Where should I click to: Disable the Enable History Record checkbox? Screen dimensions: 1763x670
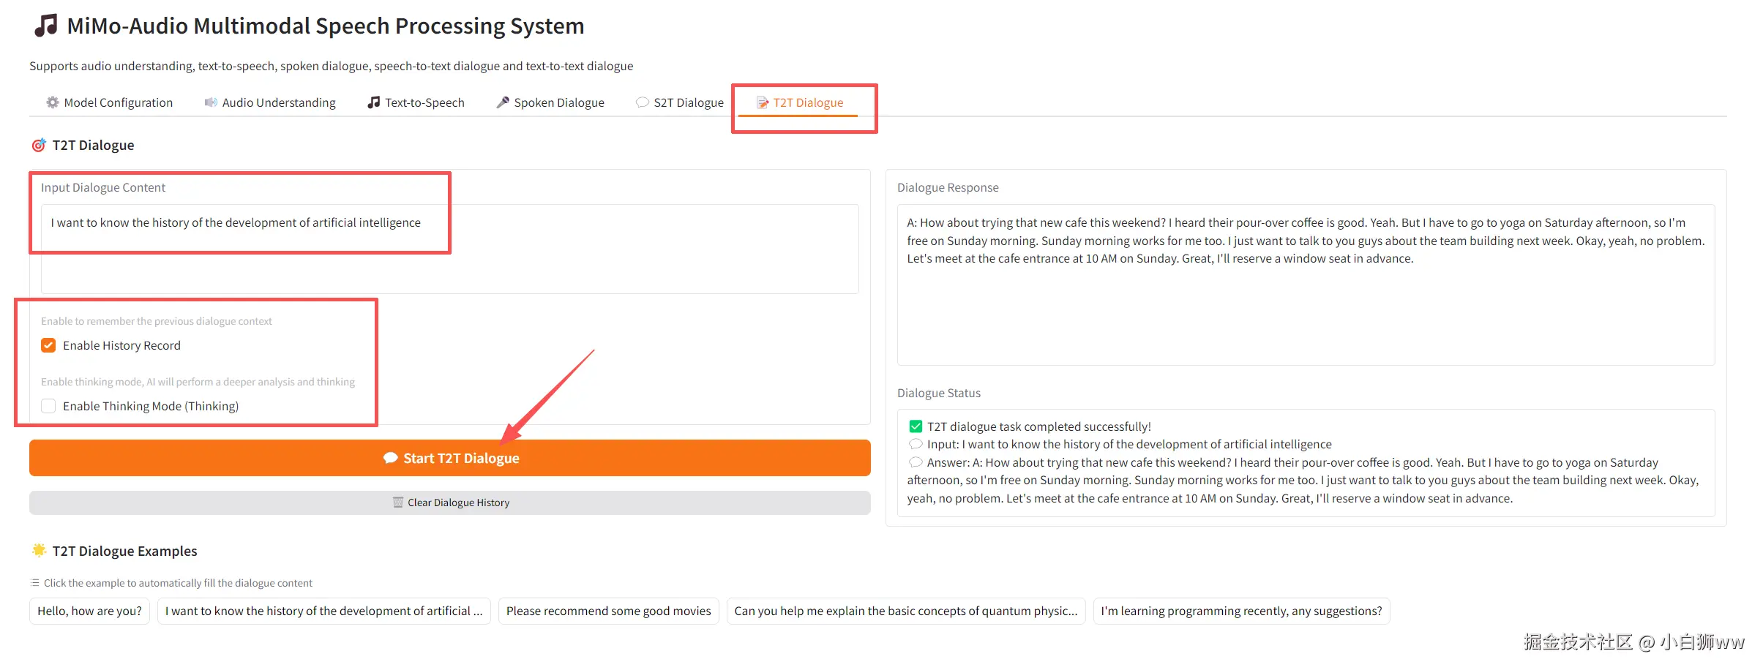[x=48, y=345]
